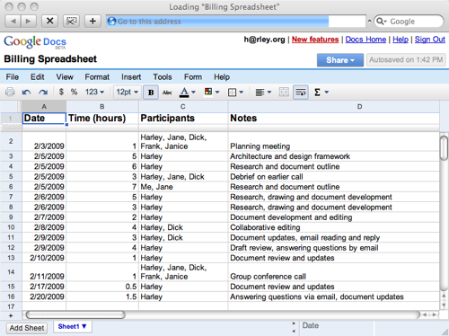The height and width of the screenshot is (336, 449).
Task: Click the background color grid icon
Action: pyautogui.click(x=208, y=92)
